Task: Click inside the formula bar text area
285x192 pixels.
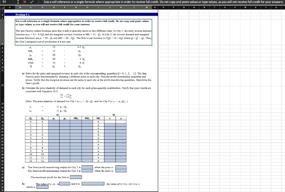Action: click(111, 2)
